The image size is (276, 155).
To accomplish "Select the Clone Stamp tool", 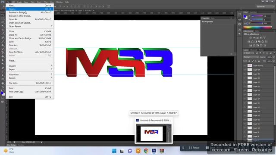I will [x=3, y=45].
